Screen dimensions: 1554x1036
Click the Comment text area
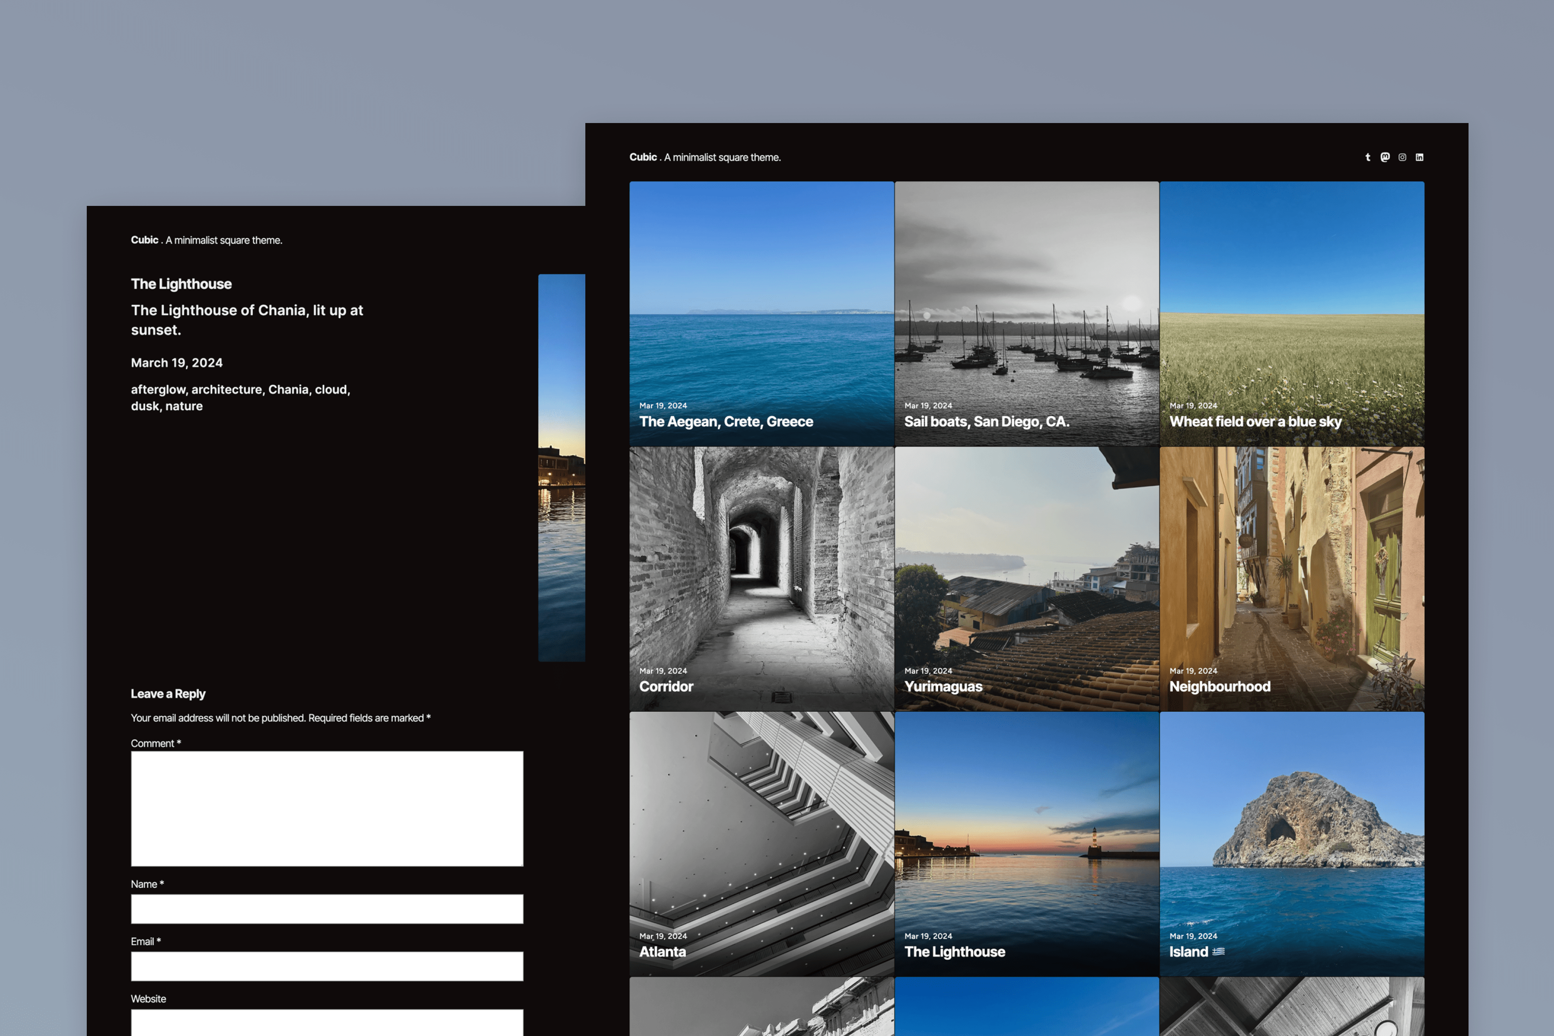327,808
